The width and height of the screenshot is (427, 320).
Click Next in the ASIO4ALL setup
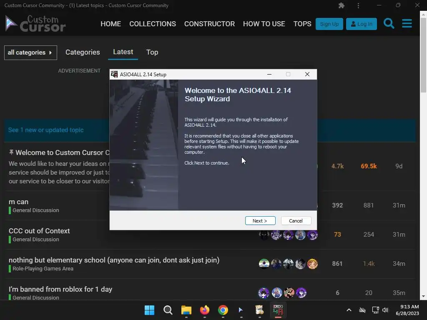click(x=260, y=221)
